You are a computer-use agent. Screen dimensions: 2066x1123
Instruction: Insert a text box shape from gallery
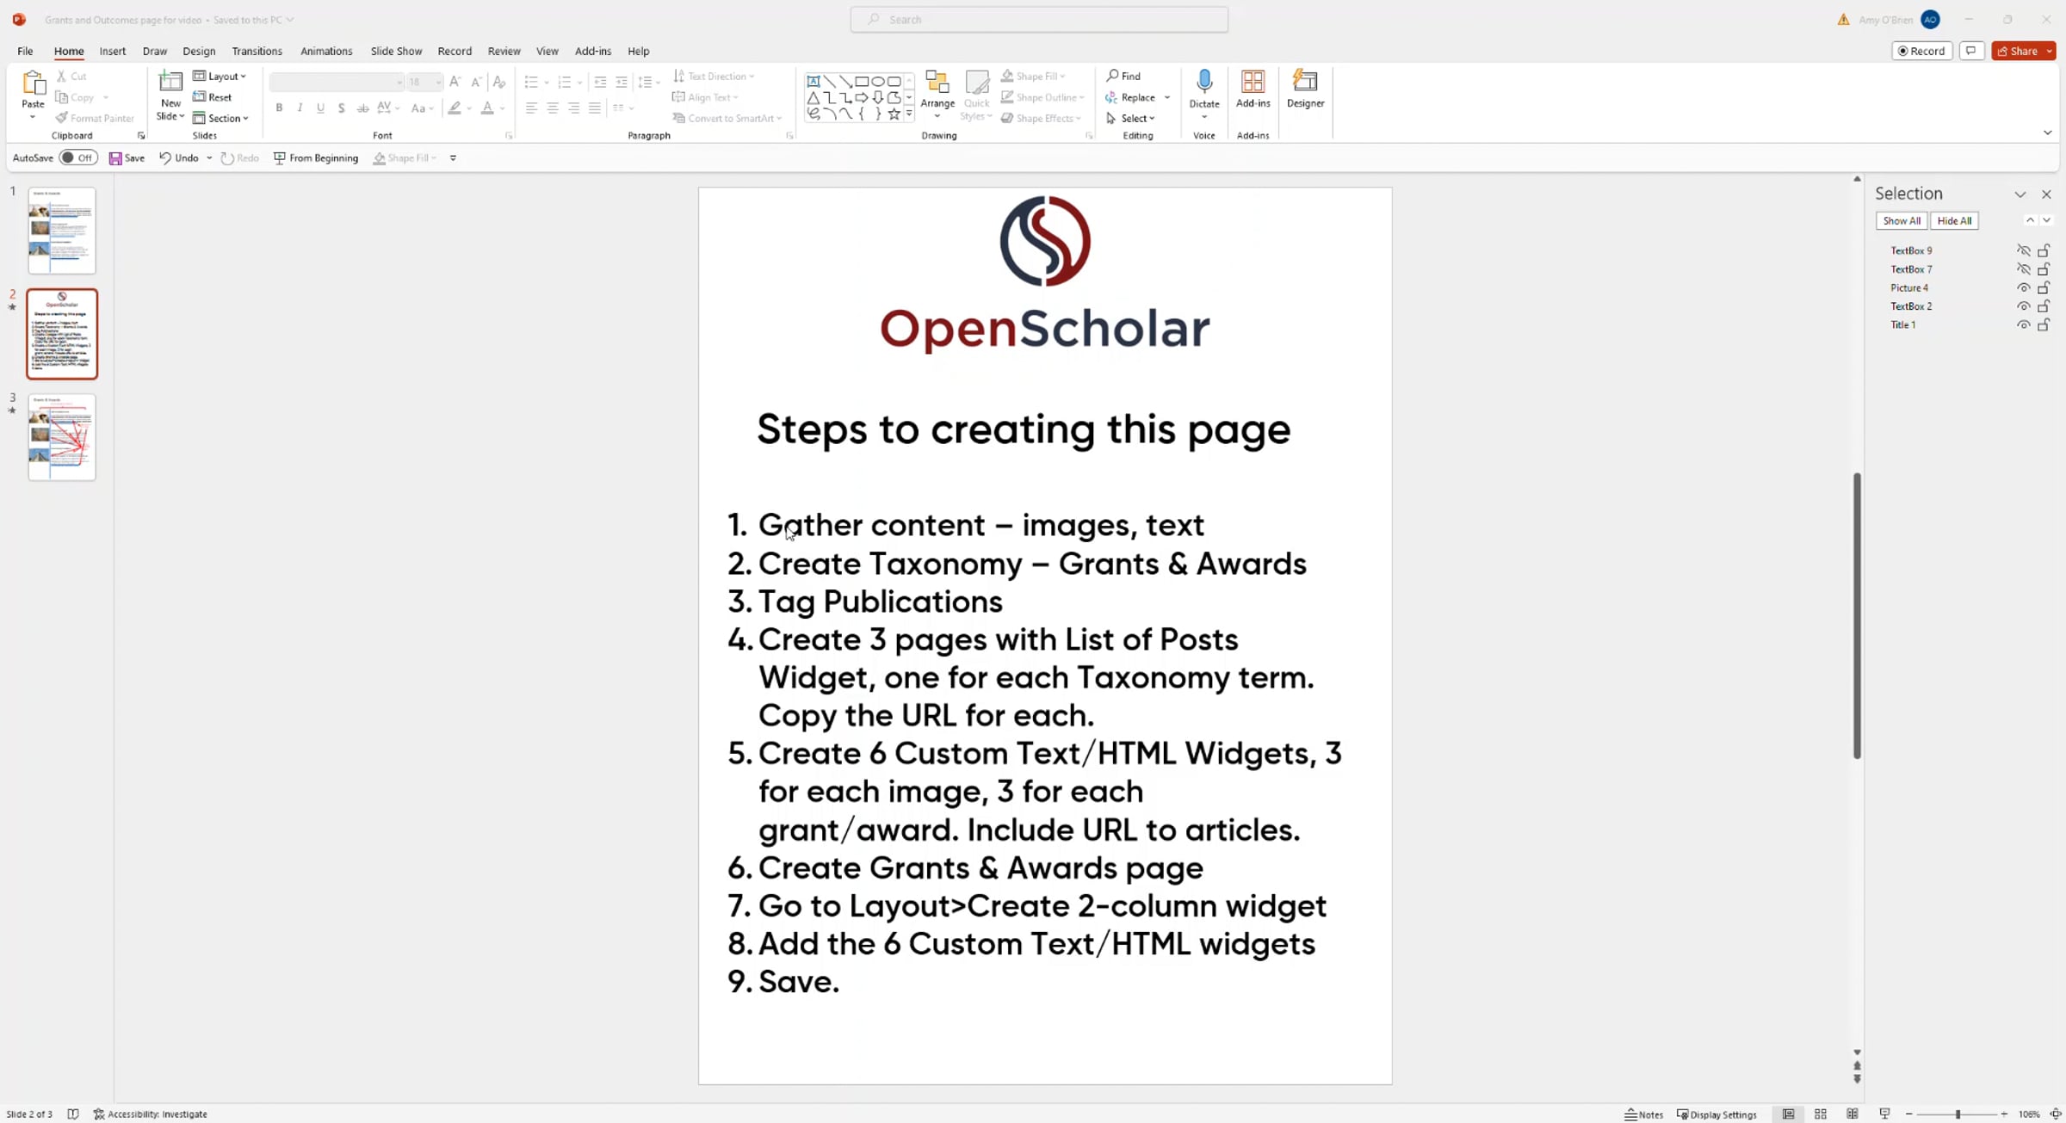click(x=813, y=81)
